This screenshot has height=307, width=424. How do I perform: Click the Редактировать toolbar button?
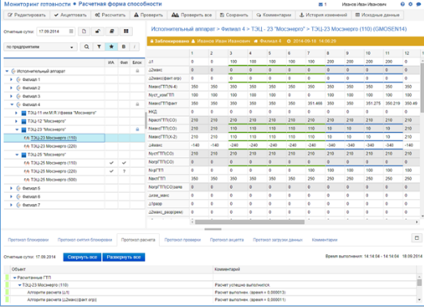pos(27,15)
